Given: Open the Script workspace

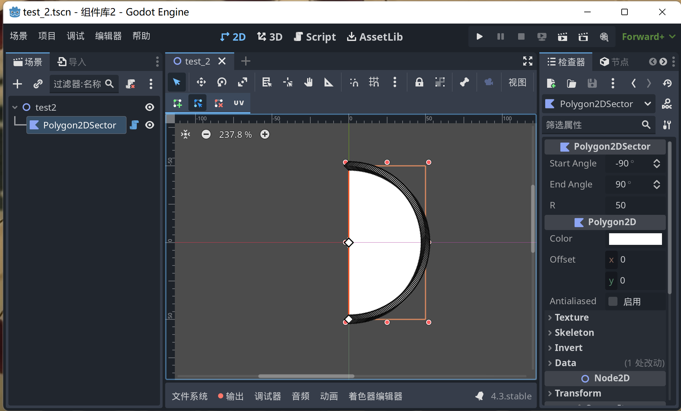Looking at the screenshot, I should point(315,37).
